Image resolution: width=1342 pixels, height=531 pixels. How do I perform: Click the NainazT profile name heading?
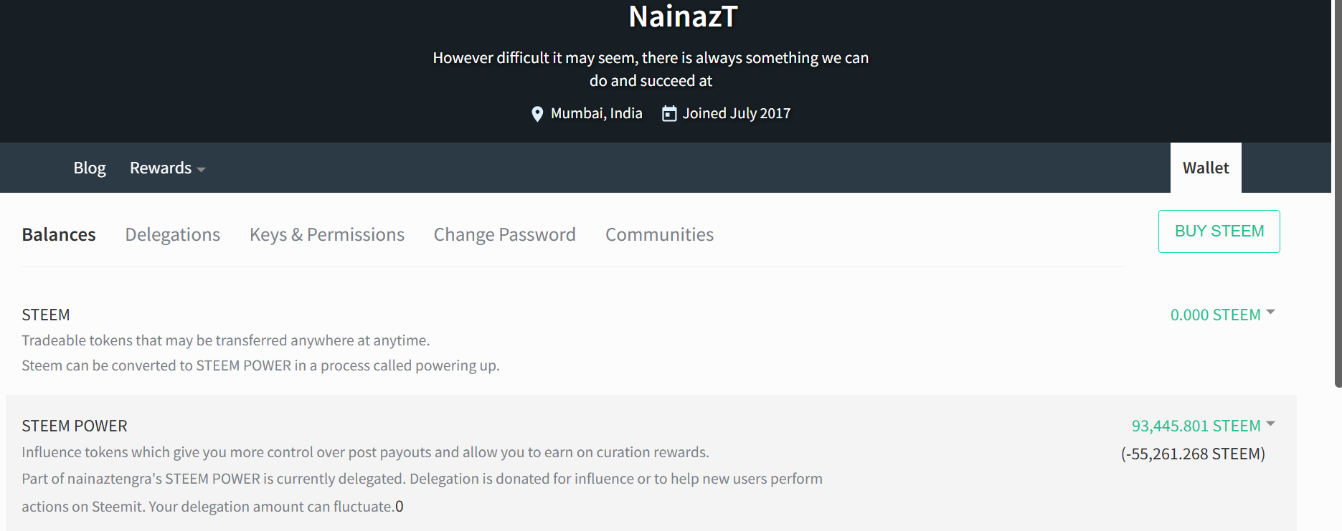683,16
